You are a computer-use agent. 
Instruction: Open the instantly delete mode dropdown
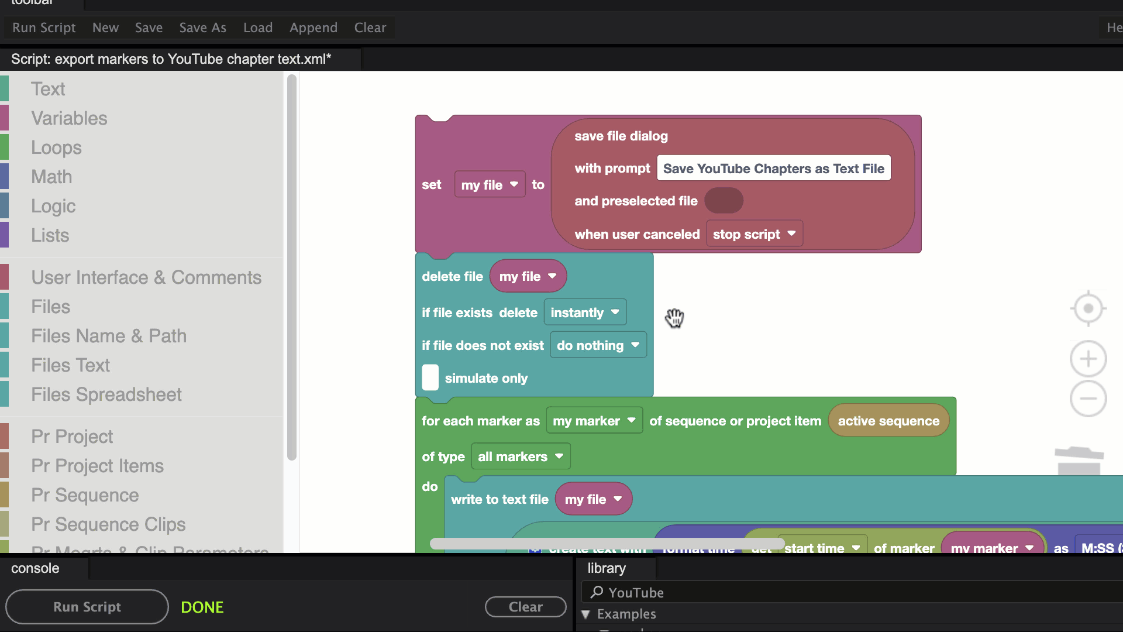click(584, 312)
